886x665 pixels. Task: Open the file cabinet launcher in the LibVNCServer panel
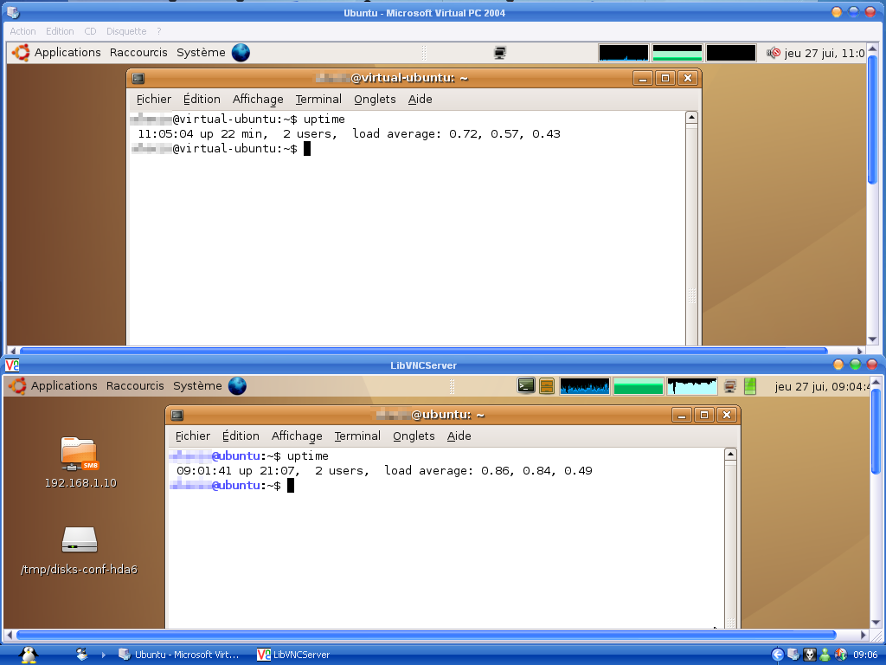[x=547, y=385]
